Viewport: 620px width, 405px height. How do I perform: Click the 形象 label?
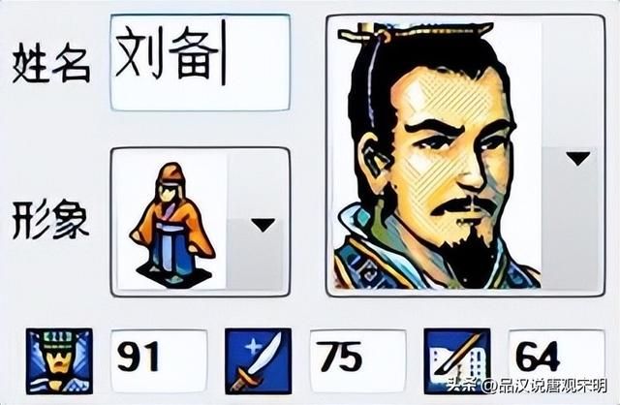coord(50,220)
